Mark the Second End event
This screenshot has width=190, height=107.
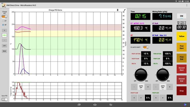coord(181,80)
